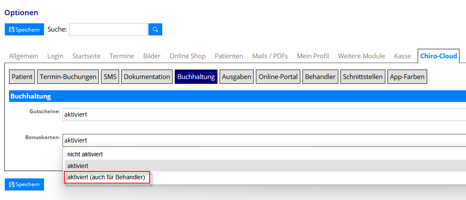Select the Online-Portal section button
The image size is (466, 200).
pos(278,76)
